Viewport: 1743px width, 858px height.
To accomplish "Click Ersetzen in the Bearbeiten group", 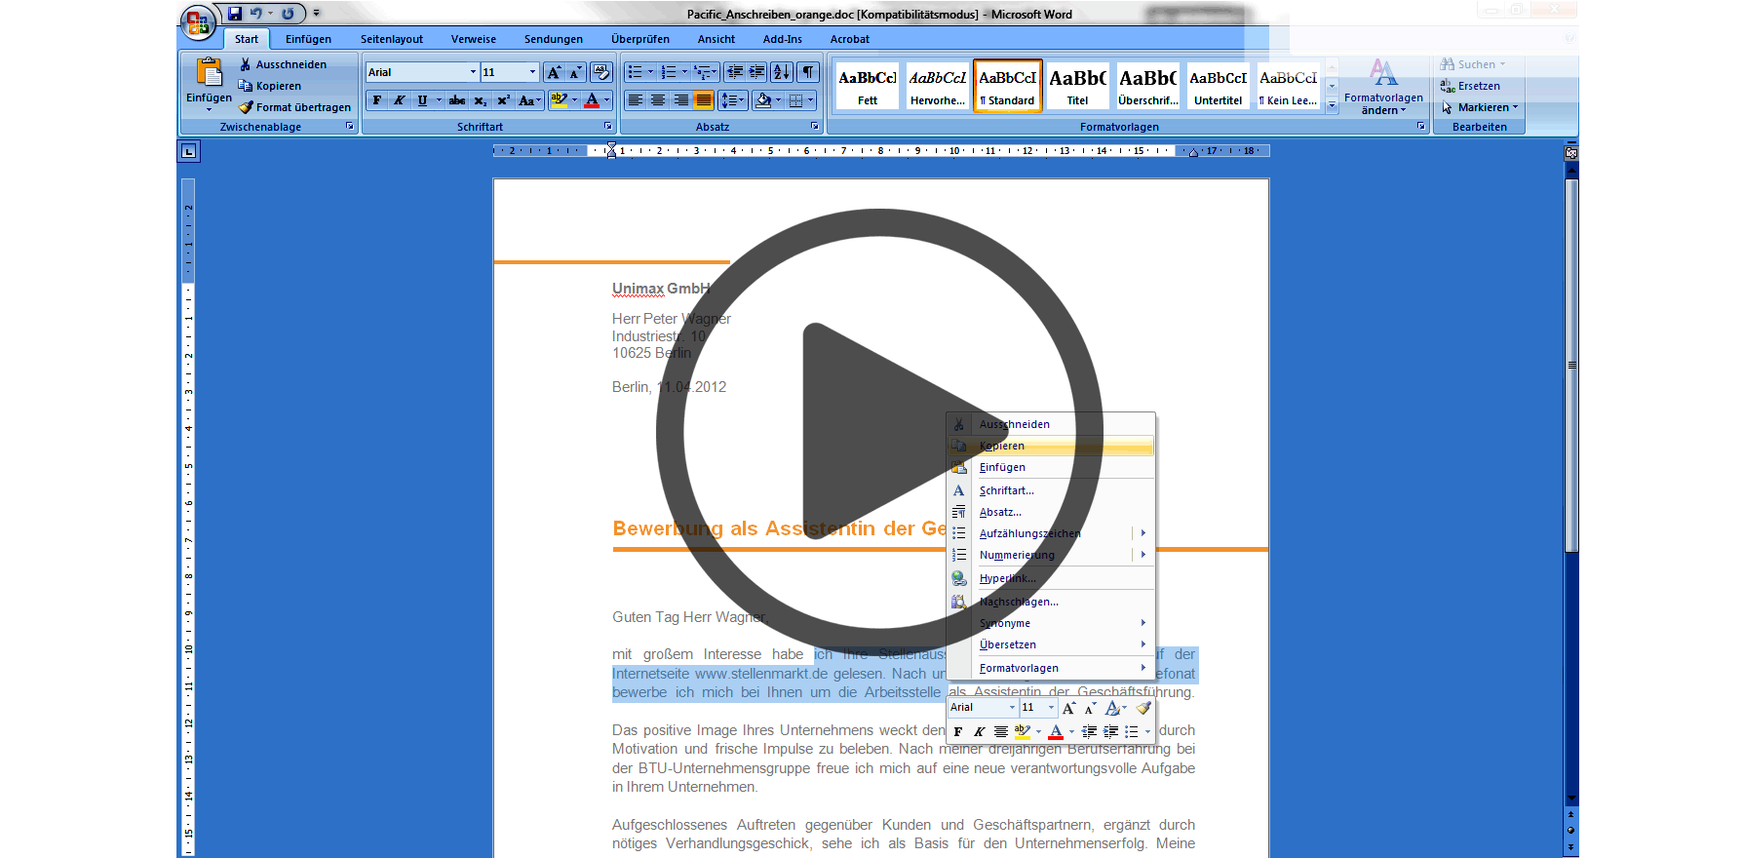I will (x=1478, y=86).
